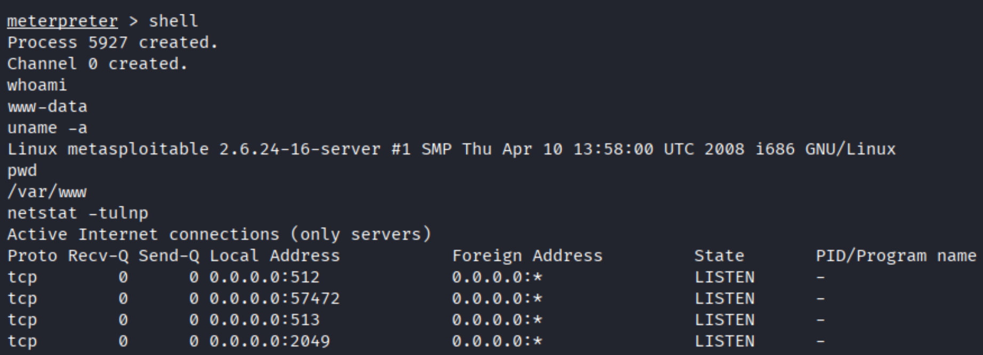This screenshot has height=355, width=983.
Task: Click the 'Local Address' column header
Action: click(274, 256)
